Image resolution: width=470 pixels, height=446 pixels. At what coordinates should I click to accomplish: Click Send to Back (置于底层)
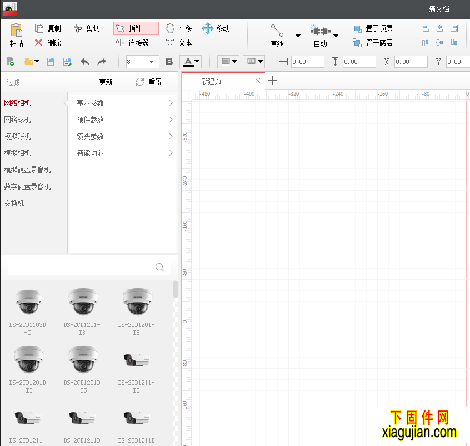tap(373, 43)
